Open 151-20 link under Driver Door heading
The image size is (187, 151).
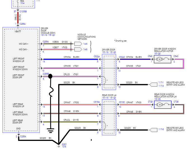pyautogui.click(x=113, y=52)
